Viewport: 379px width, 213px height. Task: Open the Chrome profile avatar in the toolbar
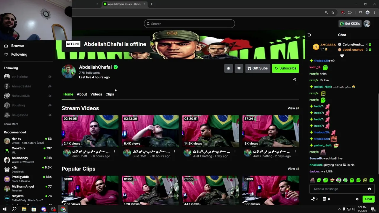367,12
